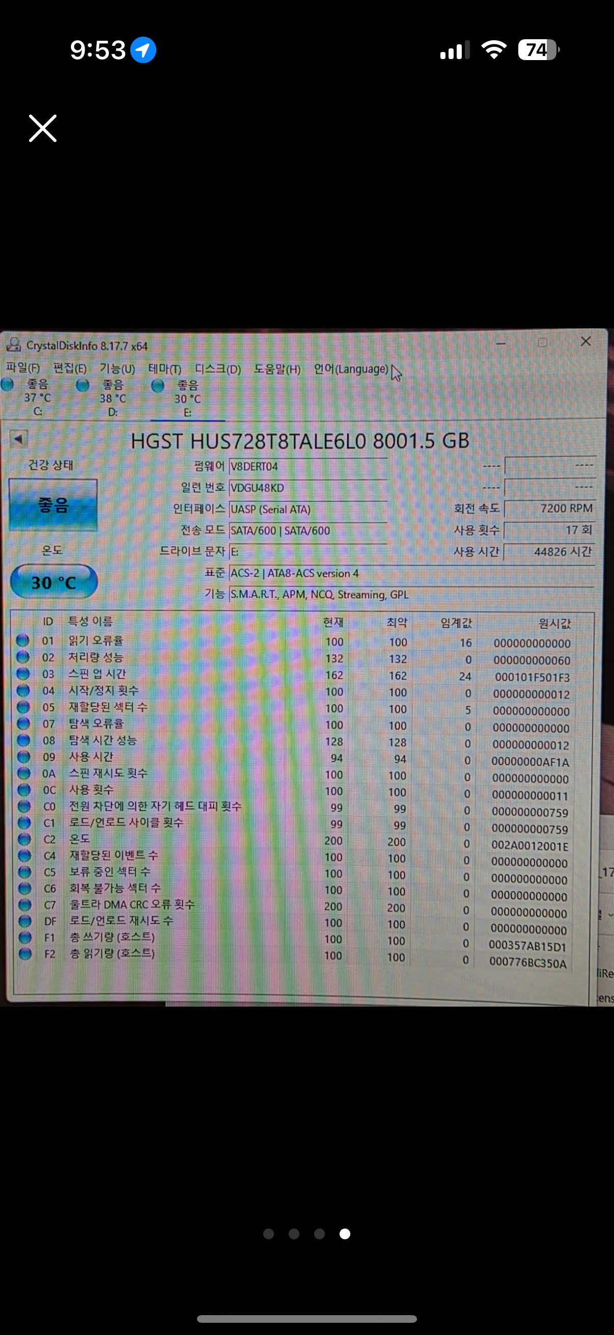
Task: Click the 일련 번호 serial number field
Action: (308, 488)
